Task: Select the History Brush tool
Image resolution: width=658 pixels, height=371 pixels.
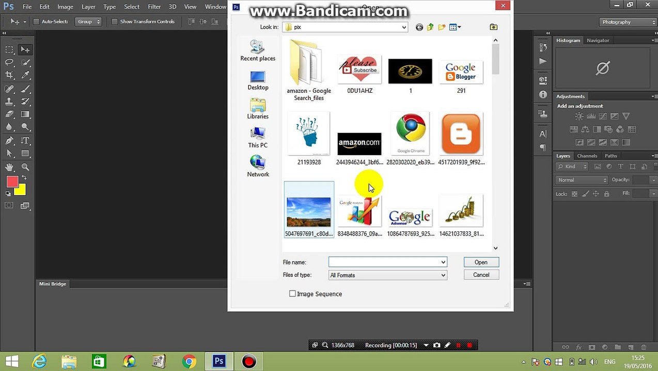Action: 25,102
